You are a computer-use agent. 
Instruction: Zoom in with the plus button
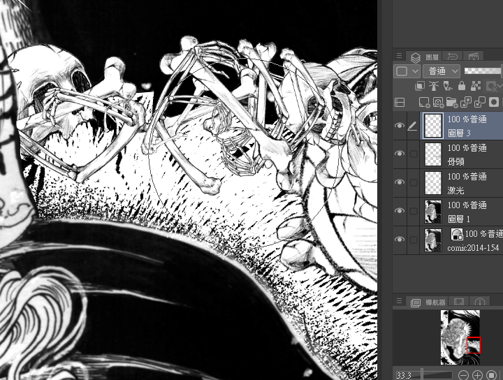pyautogui.click(x=477, y=375)
